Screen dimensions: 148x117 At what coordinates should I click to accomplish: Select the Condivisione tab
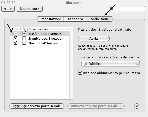click(99, 19)
